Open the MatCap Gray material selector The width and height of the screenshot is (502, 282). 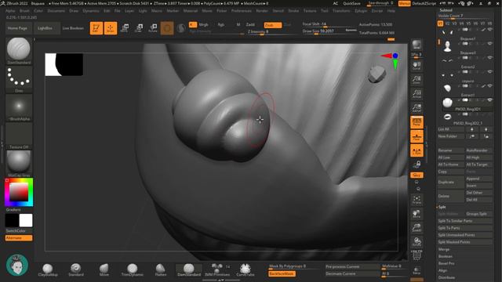(19, 164)
